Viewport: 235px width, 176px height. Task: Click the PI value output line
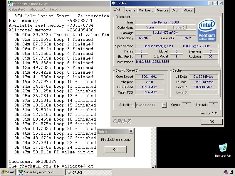coord(54,152)
